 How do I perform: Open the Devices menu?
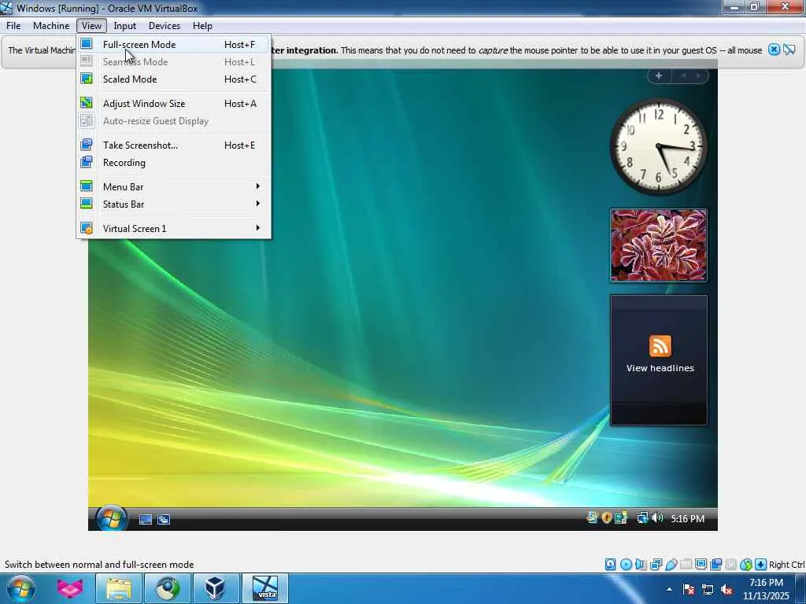165,26
